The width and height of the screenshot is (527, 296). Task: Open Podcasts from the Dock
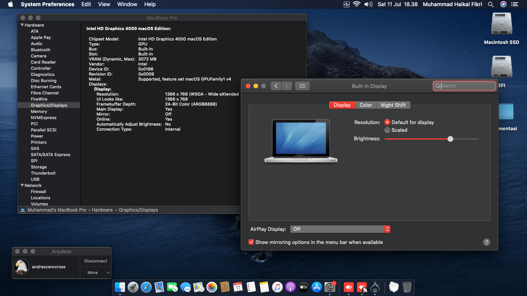(x=291, y=287)
